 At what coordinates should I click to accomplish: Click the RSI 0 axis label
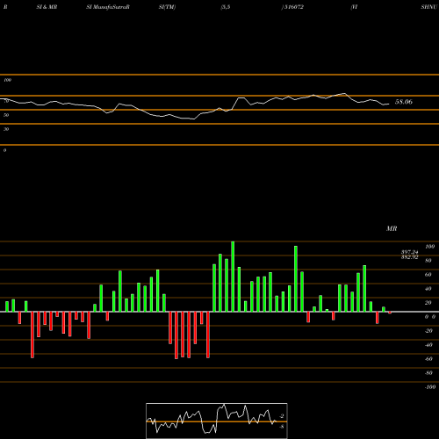4,150
